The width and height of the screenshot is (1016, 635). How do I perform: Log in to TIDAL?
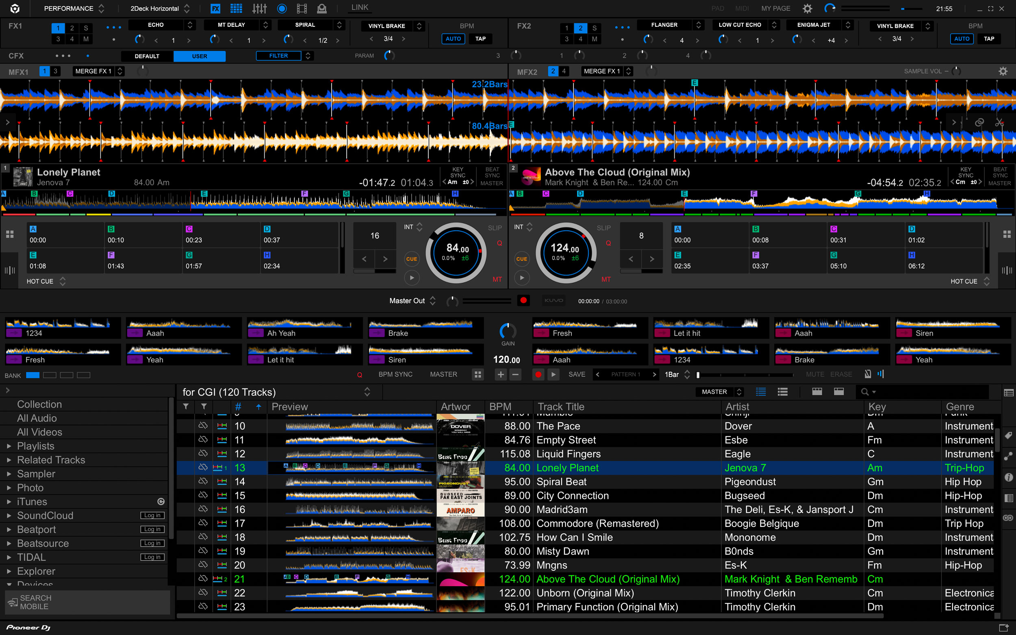point(152,557)
